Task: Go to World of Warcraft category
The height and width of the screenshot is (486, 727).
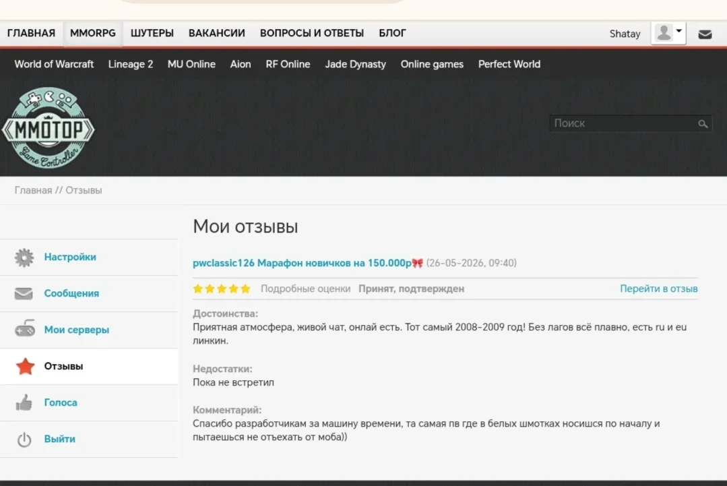Action: (x=54, y=65)
